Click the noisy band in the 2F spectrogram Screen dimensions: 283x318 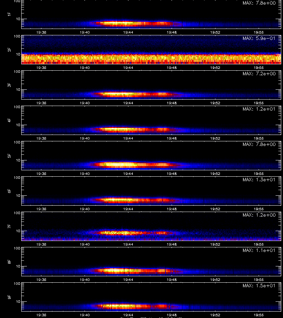coord(151,59)
